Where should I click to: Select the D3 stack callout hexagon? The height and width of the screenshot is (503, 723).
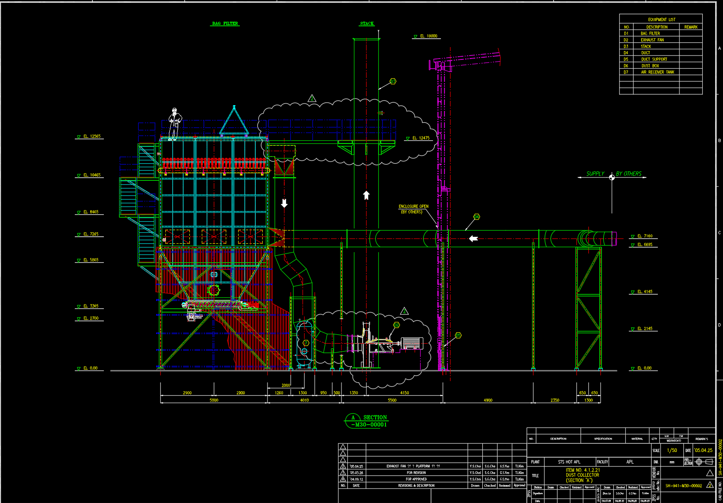pyautogui.click(x=393, y=81)
